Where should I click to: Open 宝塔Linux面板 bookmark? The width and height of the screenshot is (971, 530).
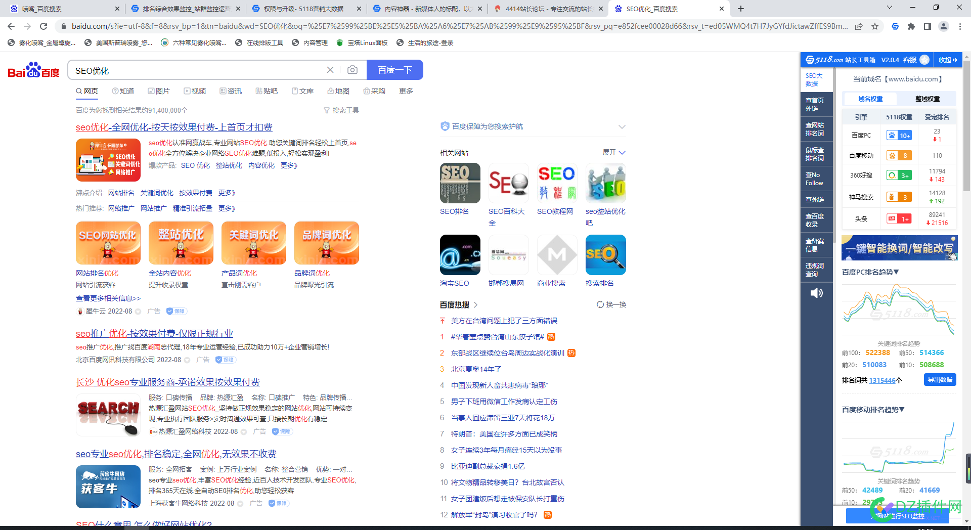coord(362,43)
